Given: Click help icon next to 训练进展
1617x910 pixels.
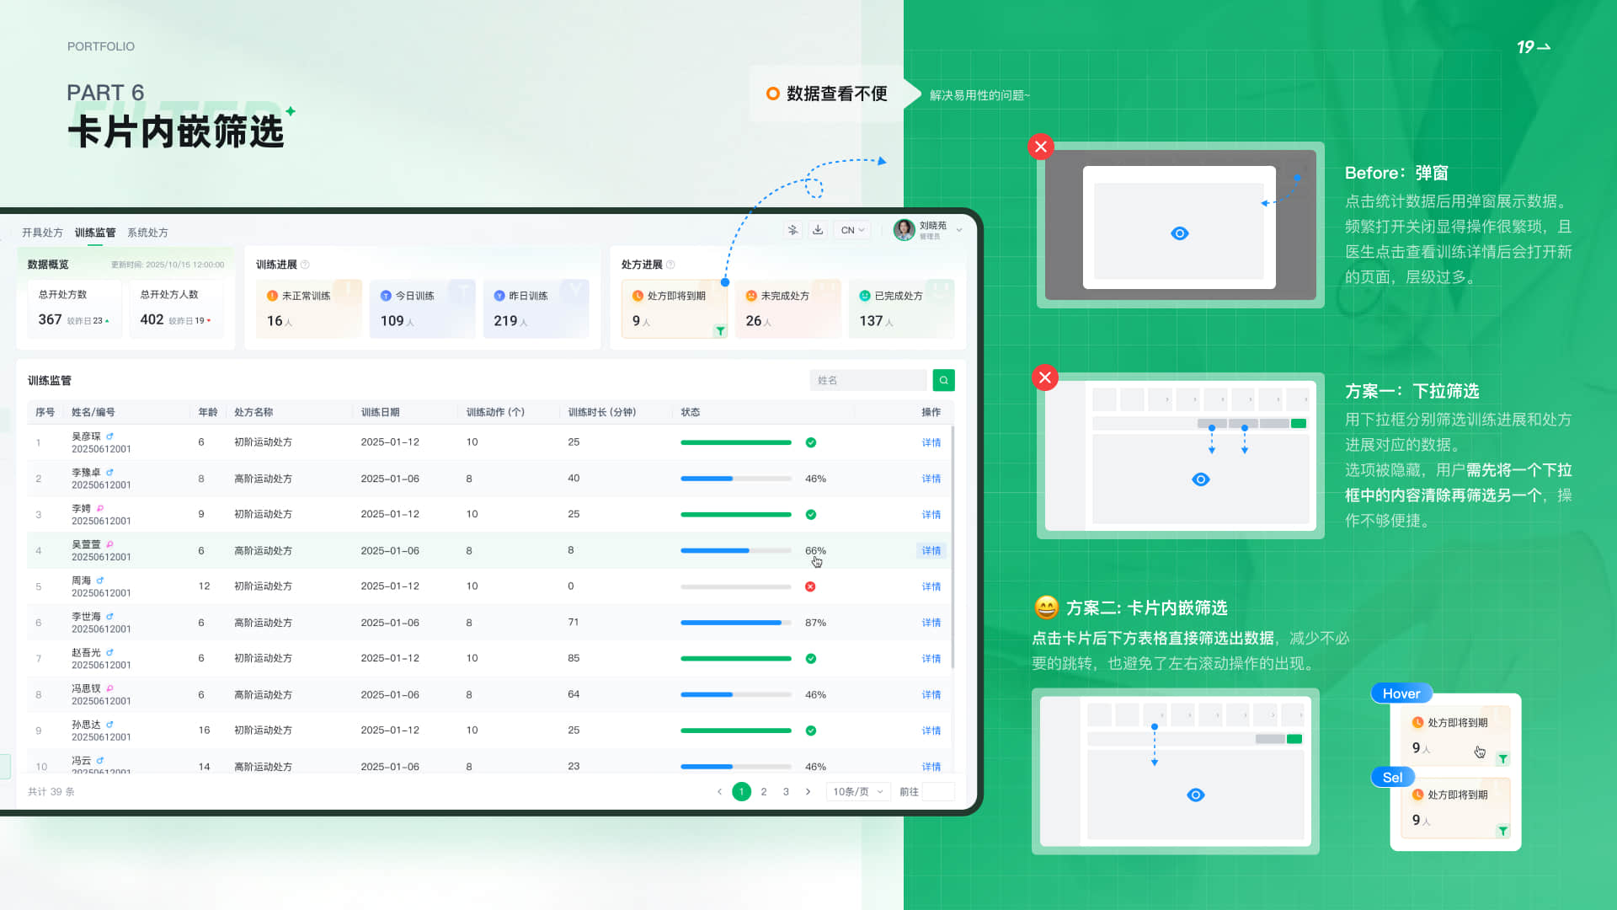Looking at the screenshot, I should [305, 265].
